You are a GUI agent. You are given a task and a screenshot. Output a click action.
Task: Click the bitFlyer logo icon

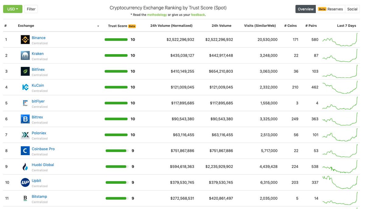(25, 103)
